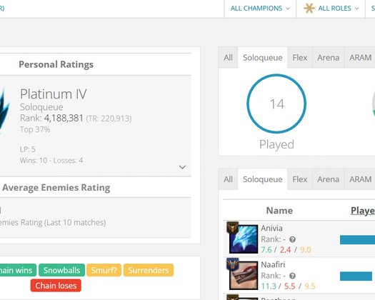375x300 pixels.
Task: Click help icon next to Naafiri rank
Action: point(292,276)
